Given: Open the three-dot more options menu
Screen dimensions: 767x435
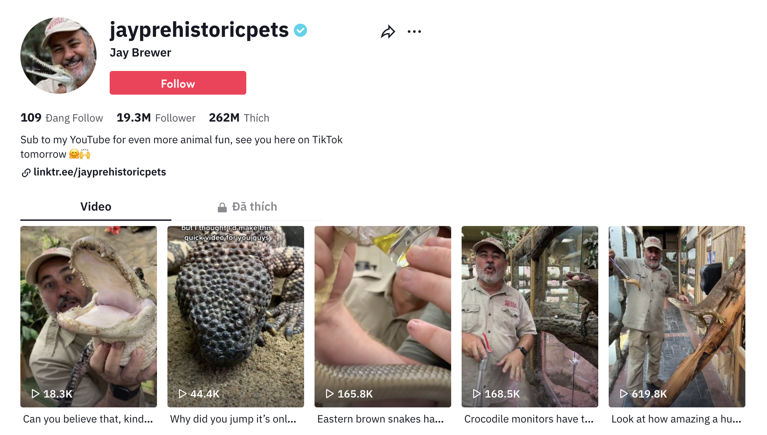Looking at the screenshot, I should (414, 32).
